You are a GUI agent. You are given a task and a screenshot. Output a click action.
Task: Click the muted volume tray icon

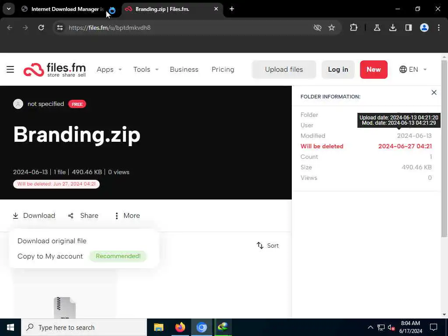pos(392,328)
